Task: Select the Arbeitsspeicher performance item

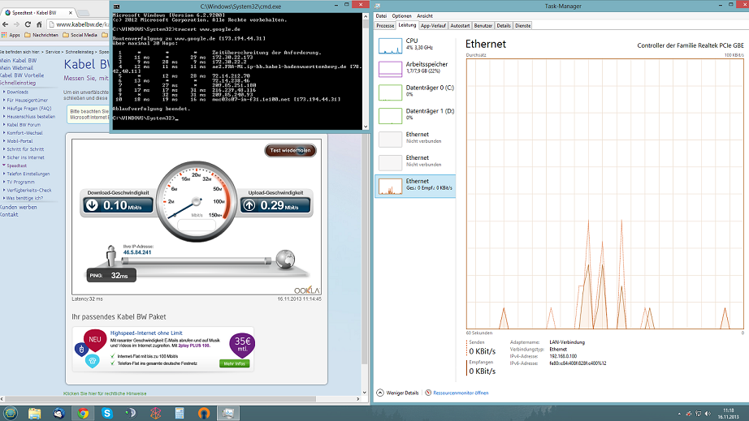Action: coord(415,69)
